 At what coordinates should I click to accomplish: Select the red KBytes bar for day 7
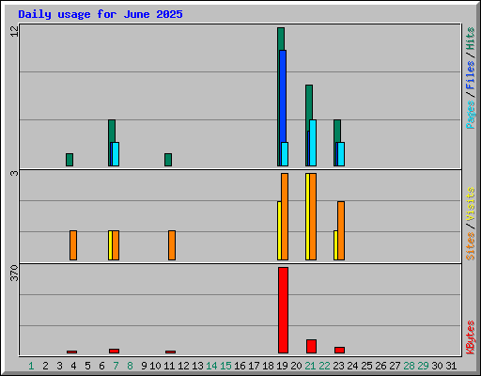click(114, 351)
